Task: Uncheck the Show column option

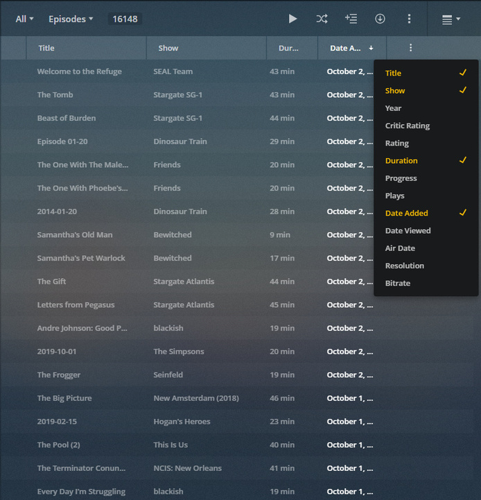Action: [x=426, y=91]
